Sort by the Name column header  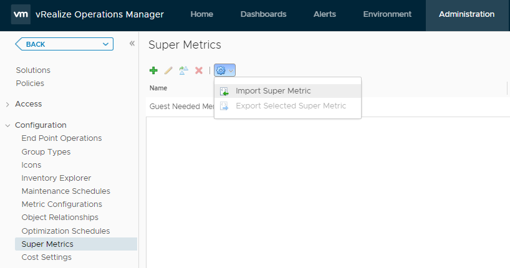158,88
